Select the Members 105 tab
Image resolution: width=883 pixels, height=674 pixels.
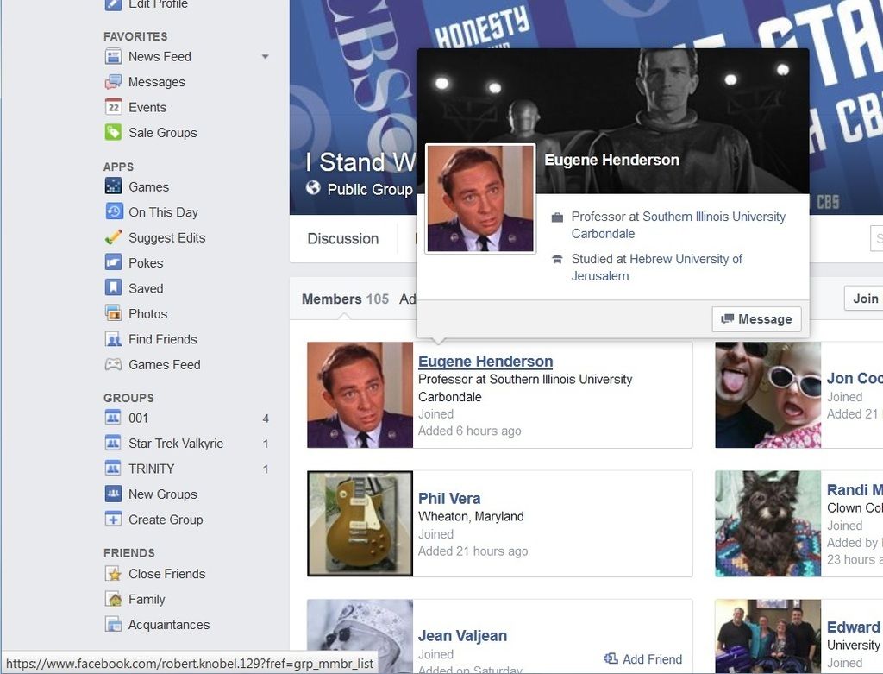tap(345, 299)
